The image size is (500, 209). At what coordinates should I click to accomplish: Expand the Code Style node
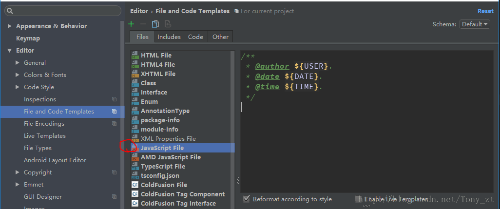17,87
